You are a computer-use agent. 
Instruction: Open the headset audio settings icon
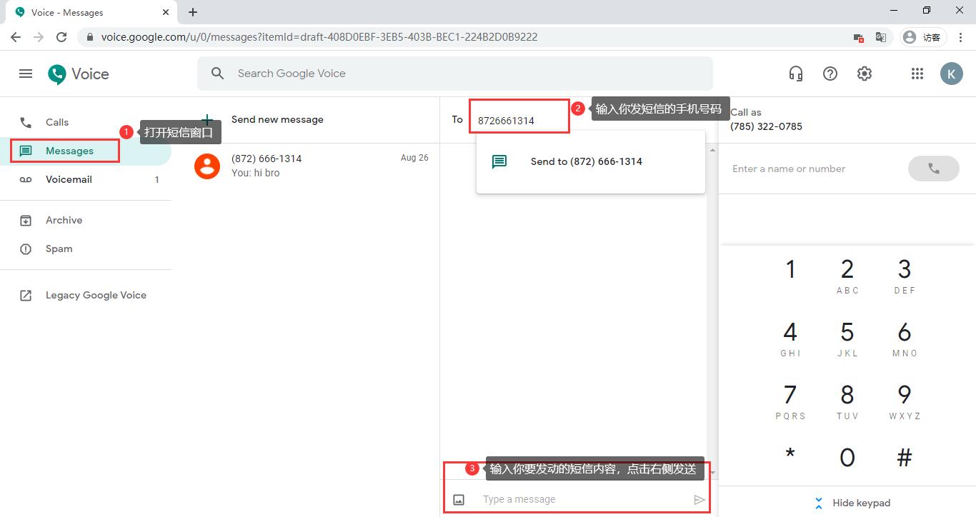tap(795, 74)
